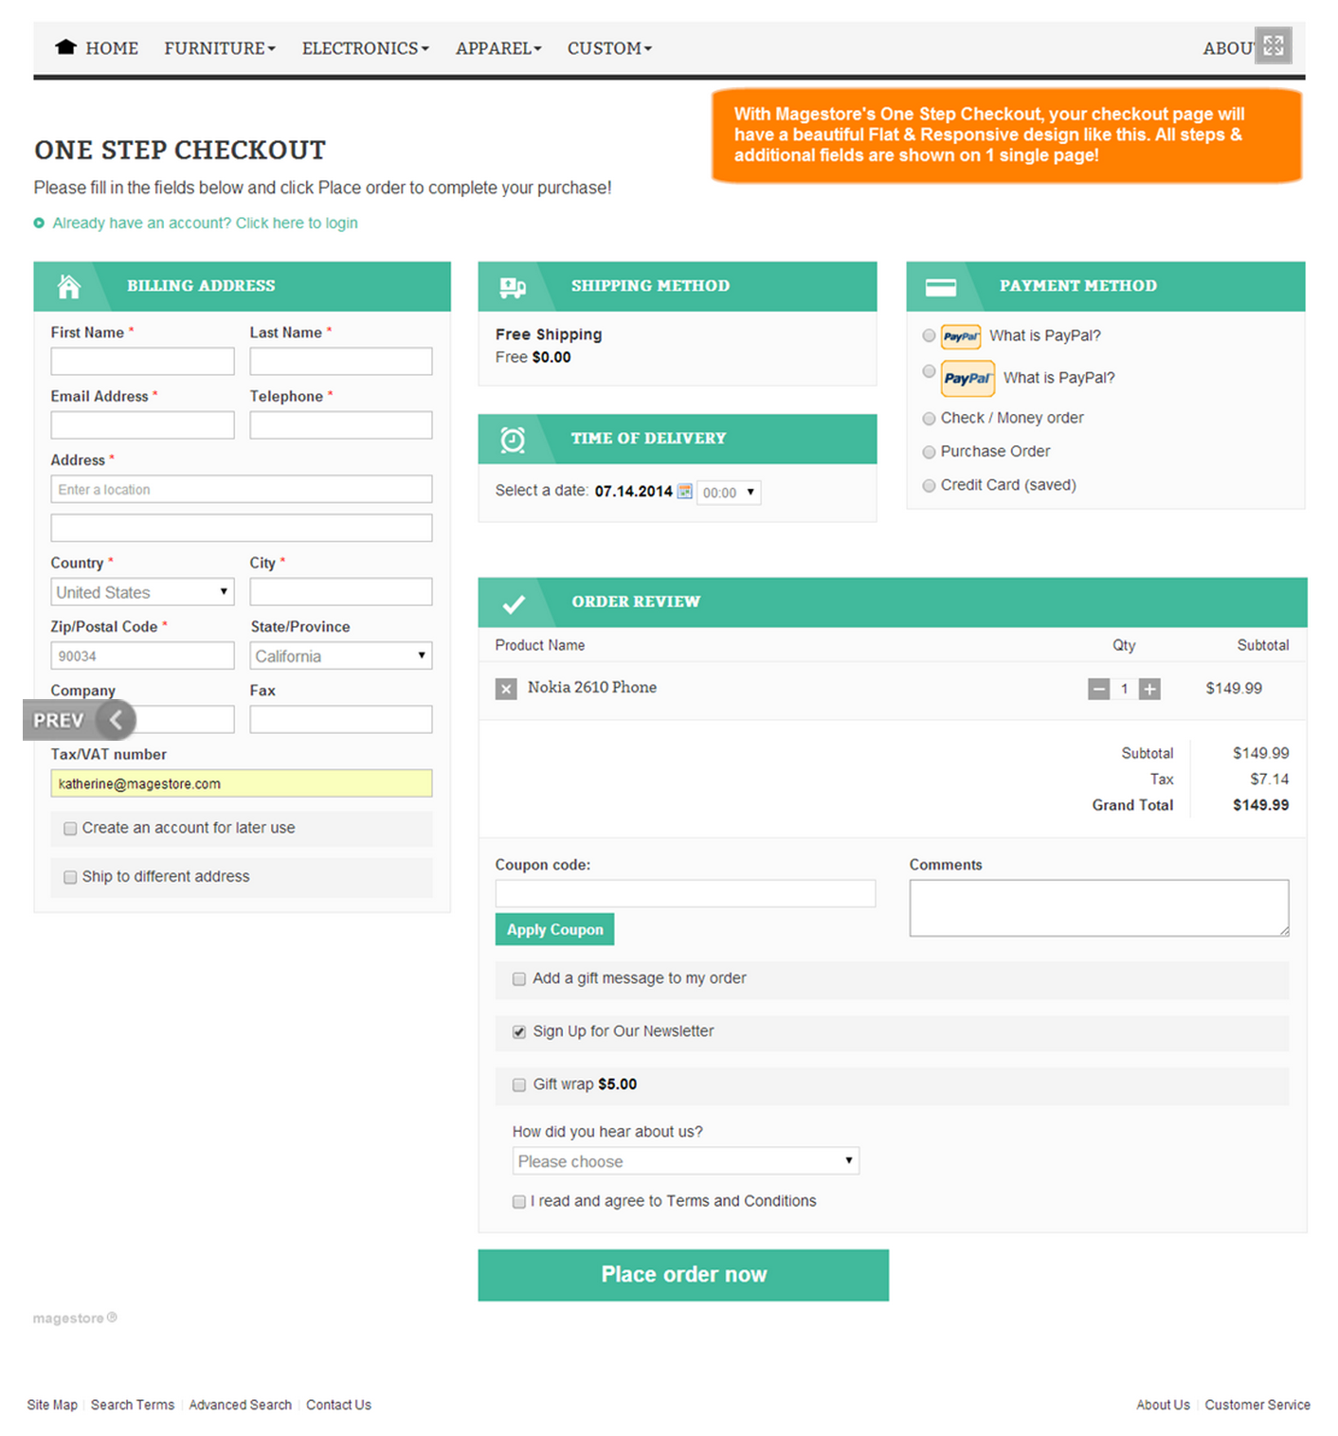Click the fullscreen expand icon

pyautogui.click(x=1273, y=45)
